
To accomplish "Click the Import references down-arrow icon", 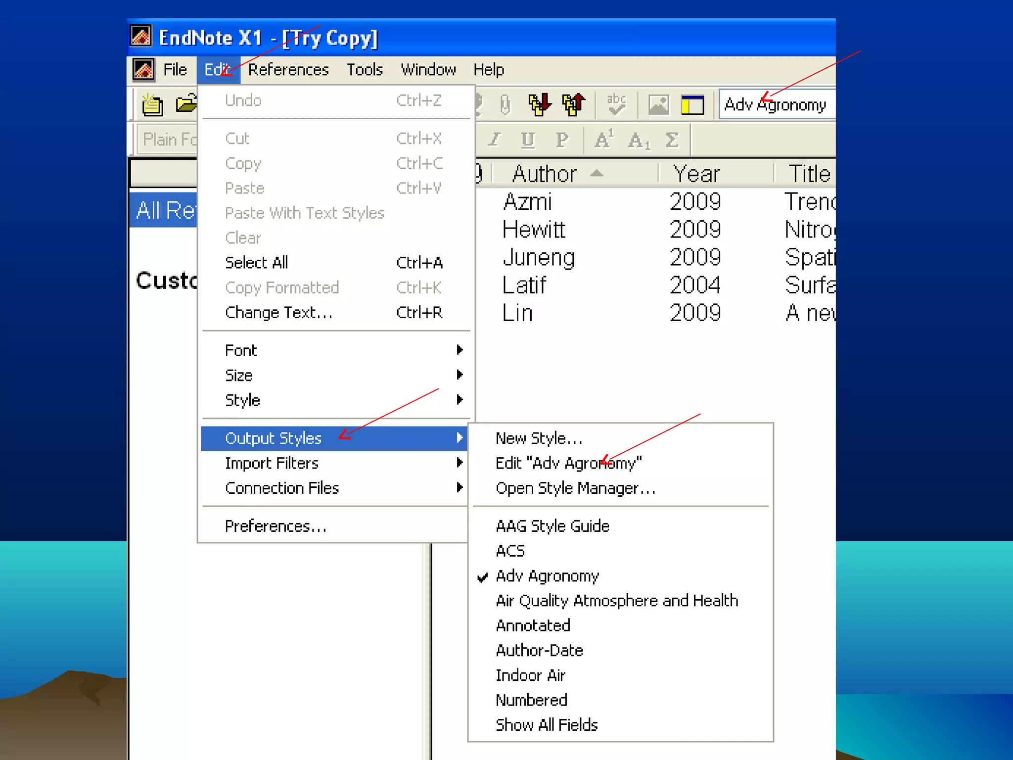I will pyautogui.click(x=539, y=104).
